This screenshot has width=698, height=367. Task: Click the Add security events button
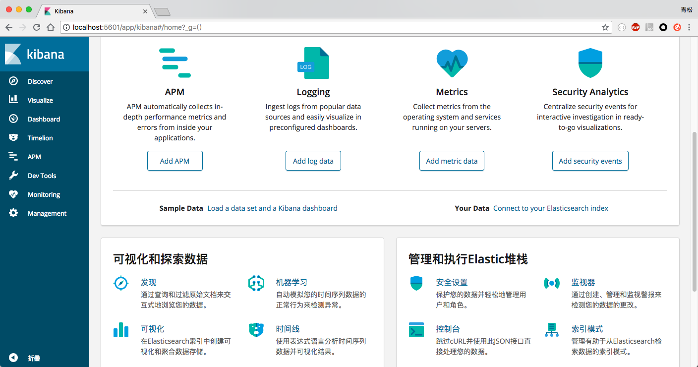click(x=590, y=161)
